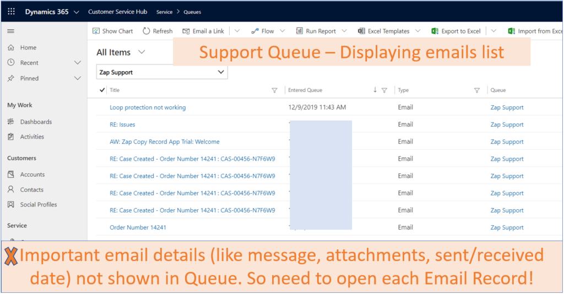Expand the Export to Excel dropdown chevron
Viewport: 564px width, 294px height.
coord(493,31)
